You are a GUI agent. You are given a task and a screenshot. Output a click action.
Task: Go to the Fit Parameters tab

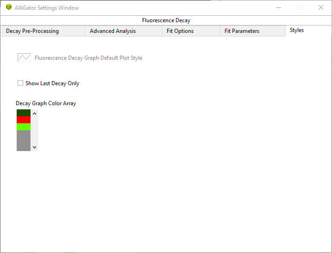[x=253, y=31]
